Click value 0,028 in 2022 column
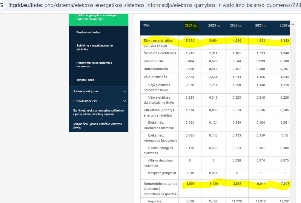This screenshot has height=203, width=301. pos(237,160)
